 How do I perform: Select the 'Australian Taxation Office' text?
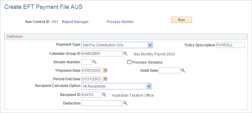(x=133, y=95)
